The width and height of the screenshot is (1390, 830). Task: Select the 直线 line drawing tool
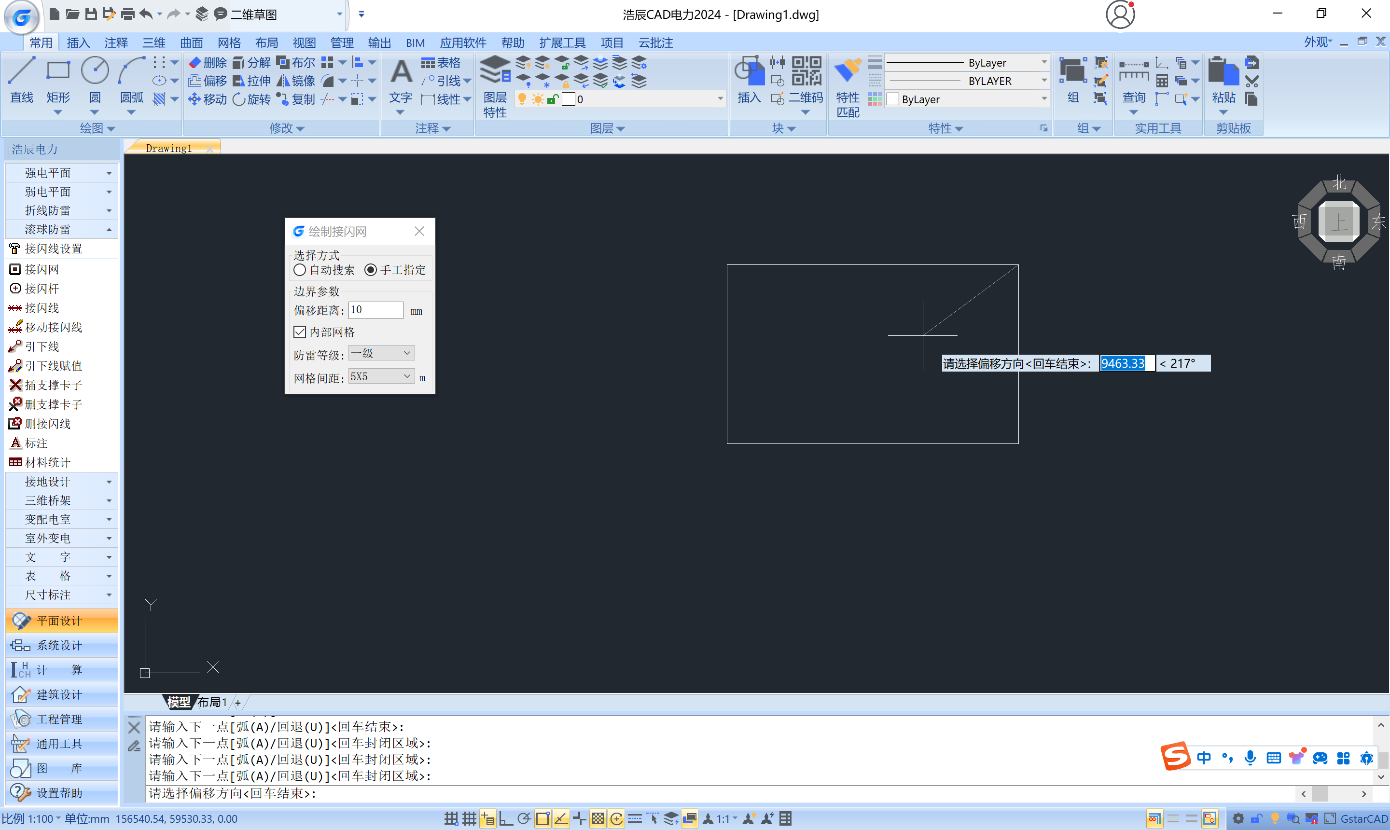[21, 71]
